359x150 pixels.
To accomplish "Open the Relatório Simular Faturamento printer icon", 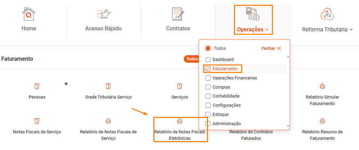I will (322, 87).
